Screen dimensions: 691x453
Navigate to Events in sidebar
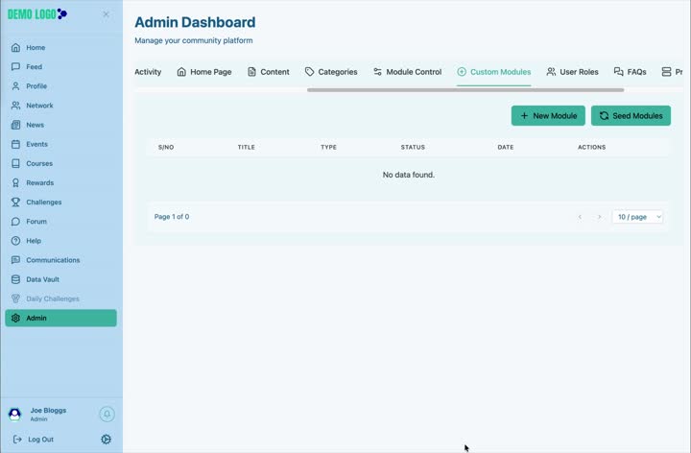click(x=60, y=144)
